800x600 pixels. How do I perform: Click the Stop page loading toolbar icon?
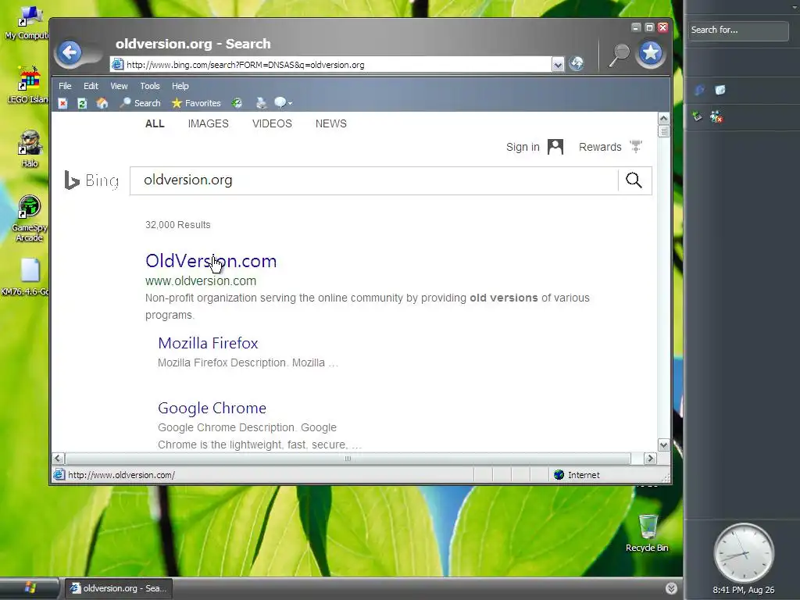point(62,104)
